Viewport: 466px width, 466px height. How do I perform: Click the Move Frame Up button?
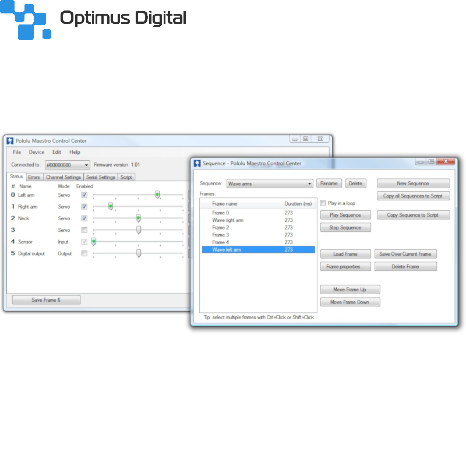point(350,290)
